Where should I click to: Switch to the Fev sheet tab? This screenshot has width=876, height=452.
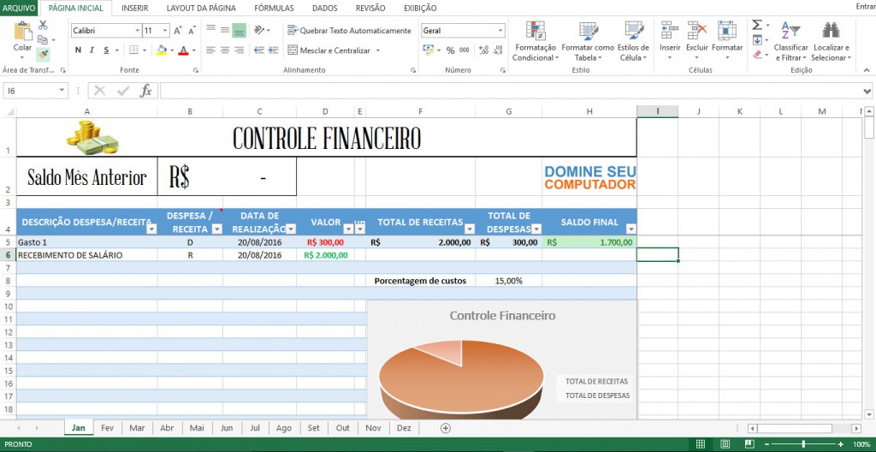(x=107, y=428)
